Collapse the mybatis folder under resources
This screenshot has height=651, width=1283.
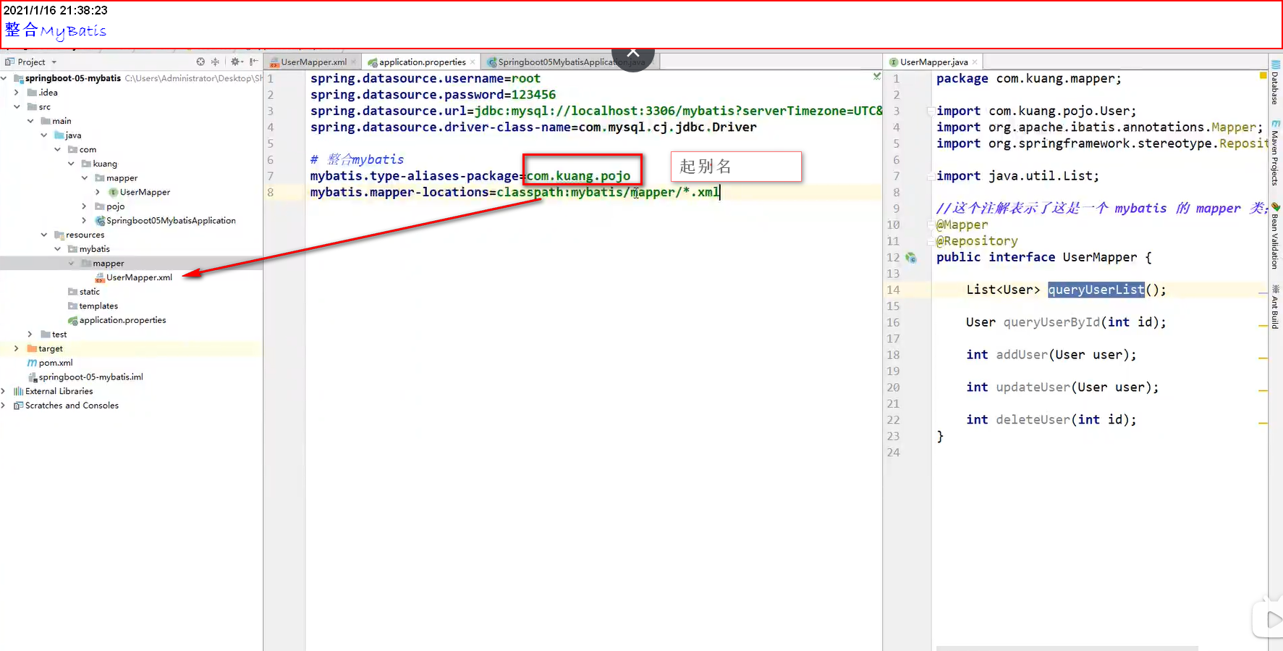coord(58,249)
